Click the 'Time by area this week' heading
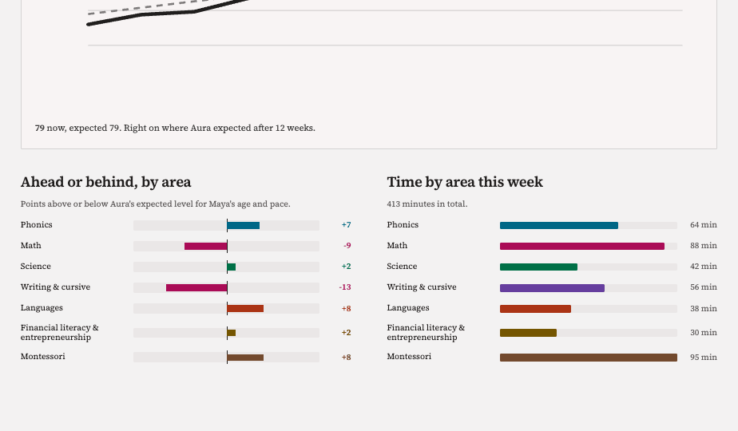Image resolution: width=738 pixels, height=431 pixels. click(x=465, y=182)
